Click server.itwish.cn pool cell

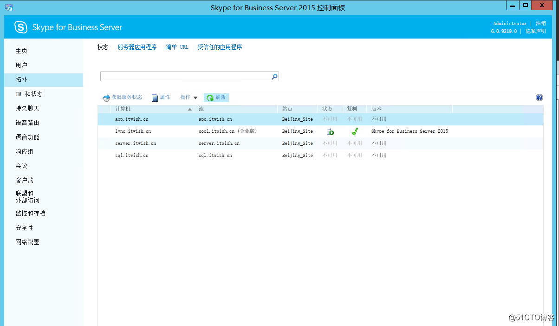(x=219, y=143)
